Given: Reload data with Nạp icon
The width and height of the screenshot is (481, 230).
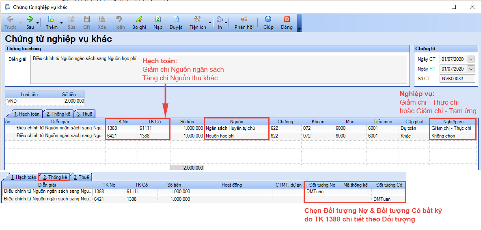Looking at the screenshot, I should (157, 23).
